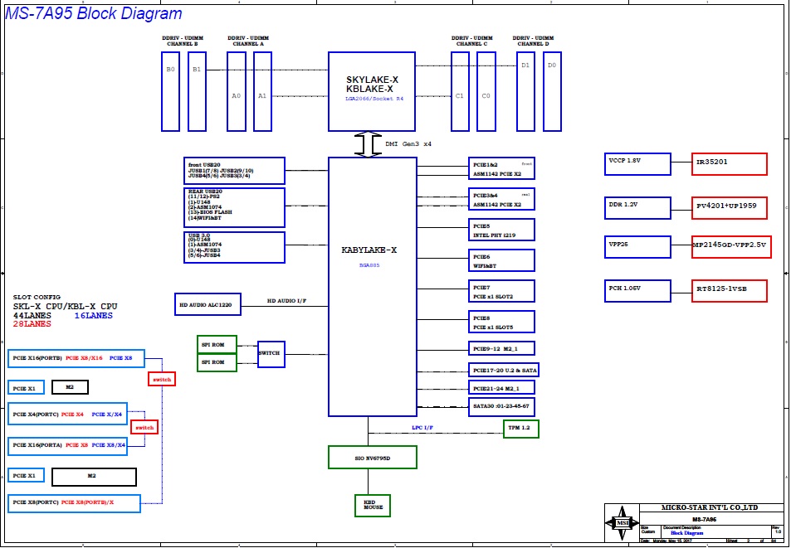Screen dimensions: 791x548
Task: Click the C1 DIMM slot
Action: (460, 91)
